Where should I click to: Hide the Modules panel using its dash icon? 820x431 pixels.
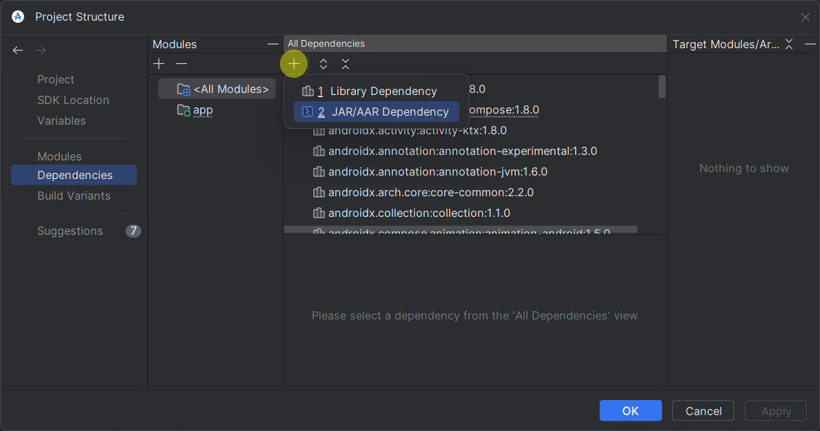pos(273,43)
